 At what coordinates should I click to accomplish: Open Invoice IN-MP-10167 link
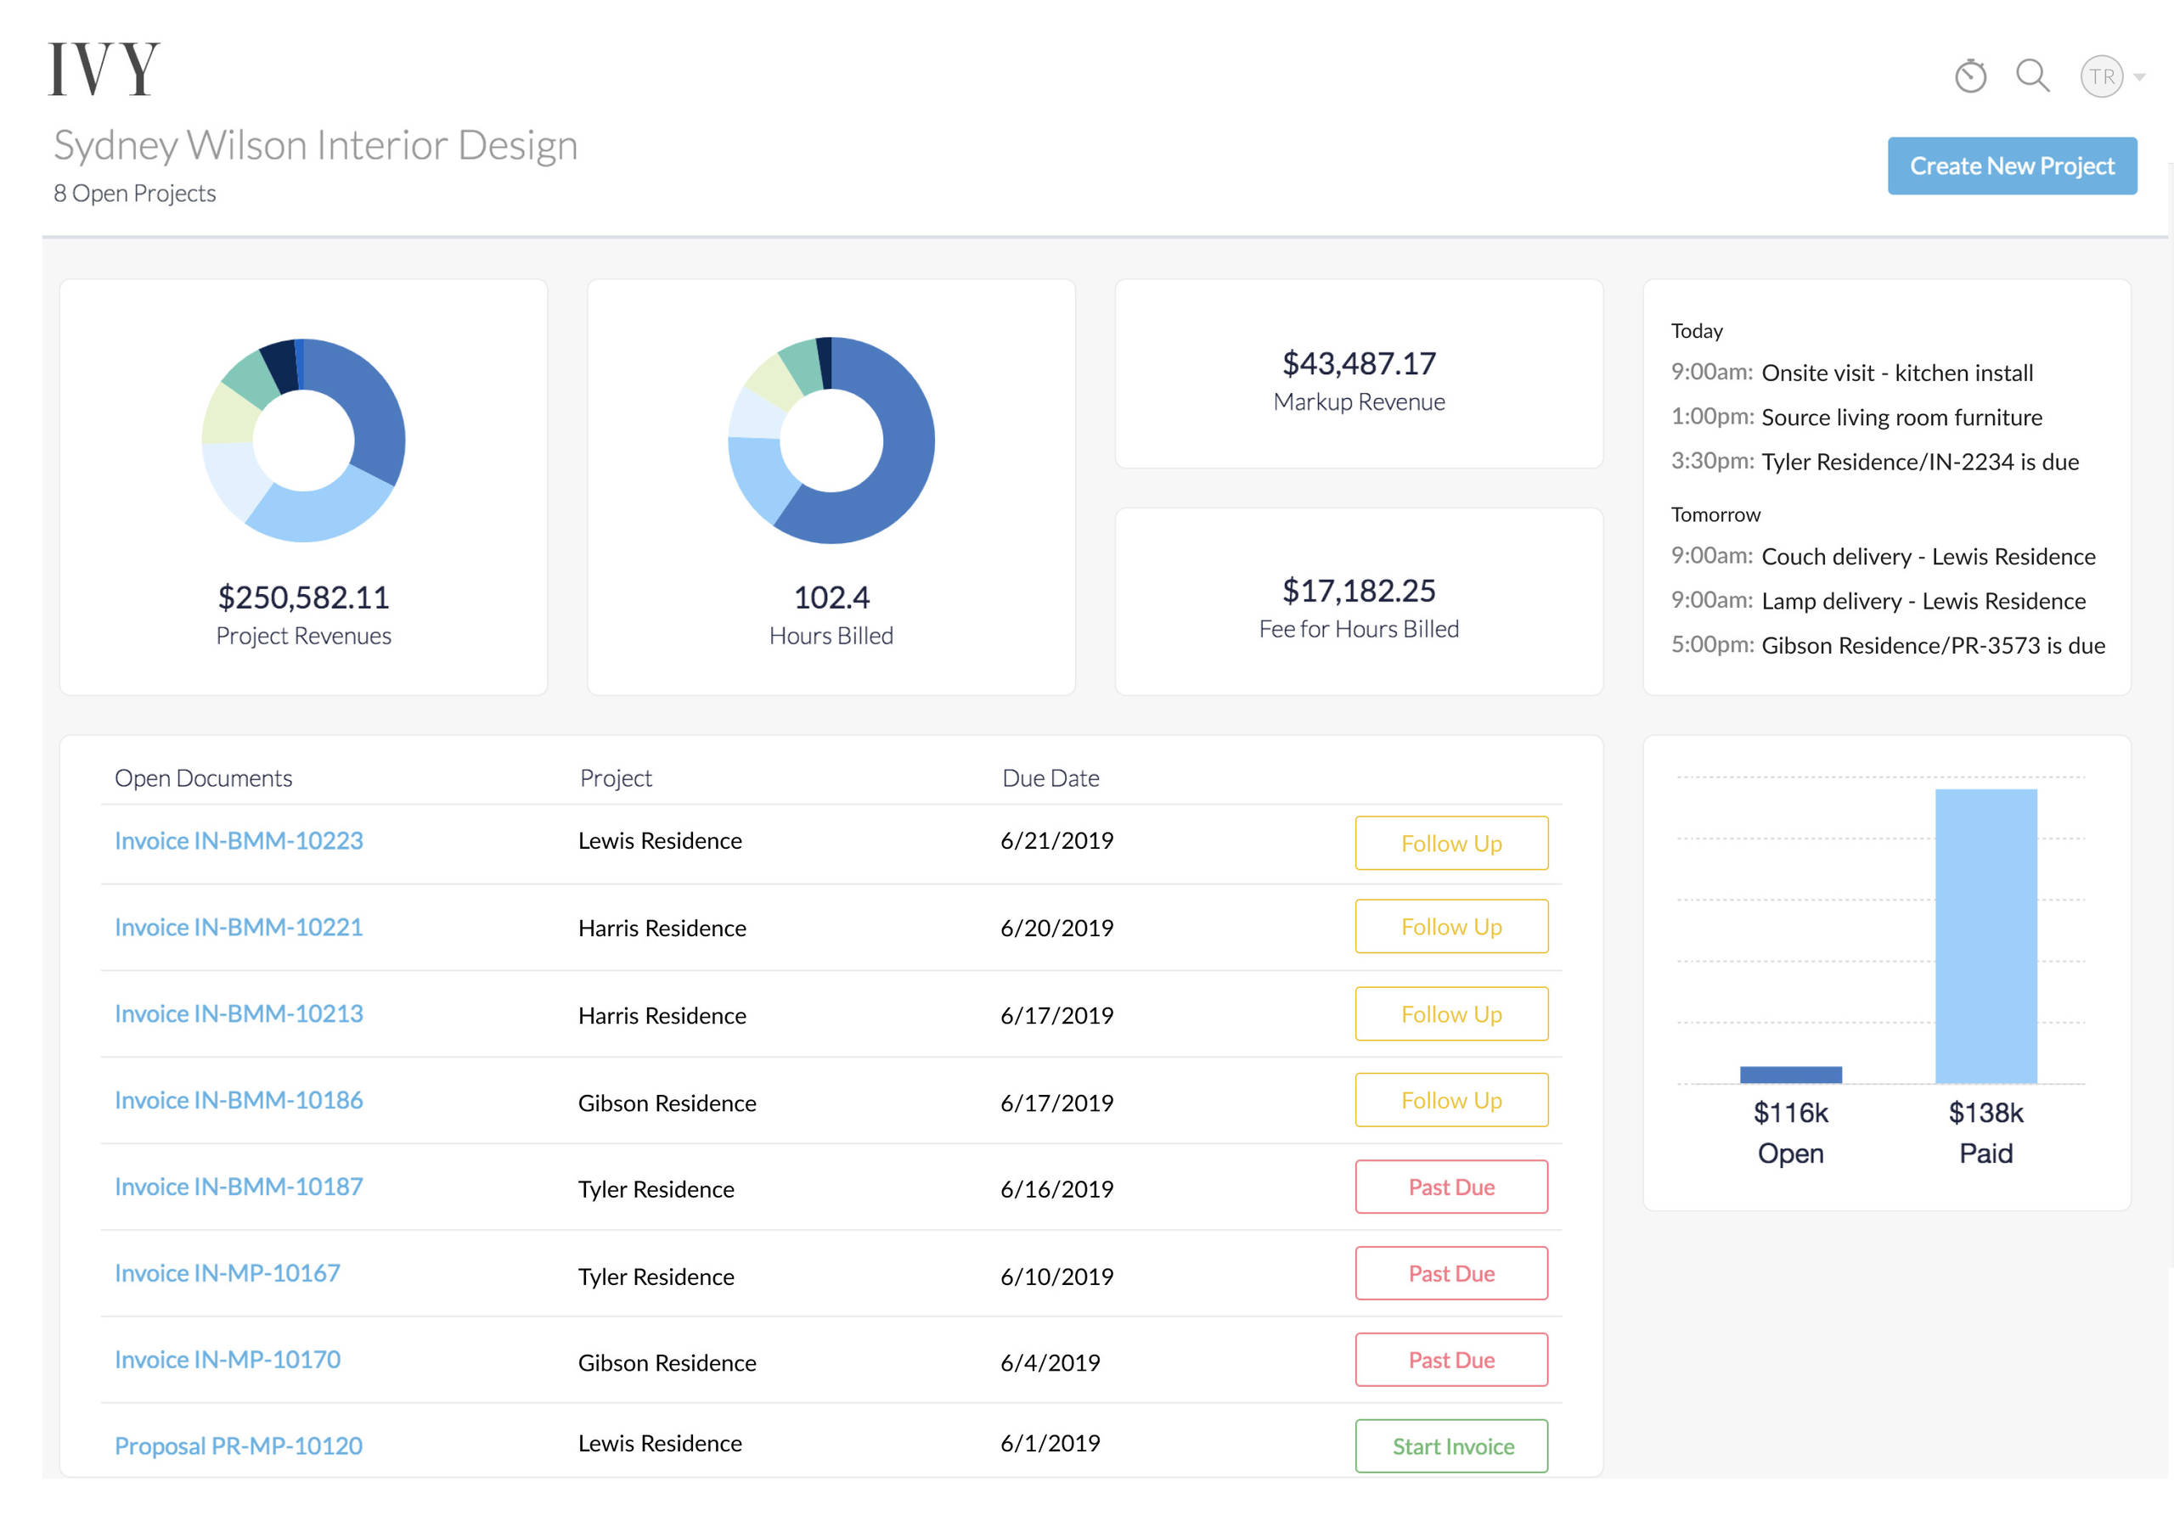click(228, 1273)
